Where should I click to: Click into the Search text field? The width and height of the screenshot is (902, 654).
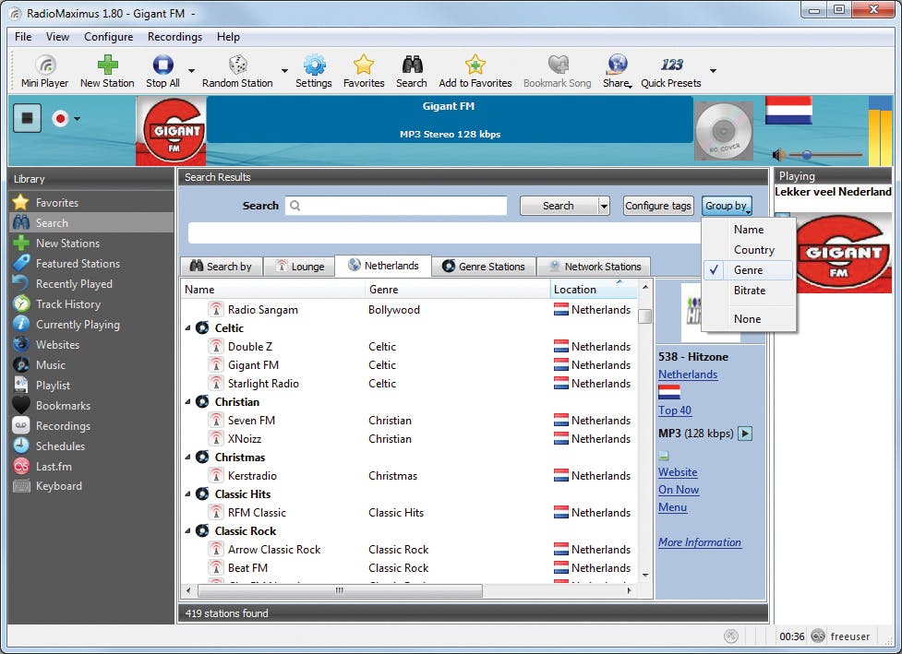(x=396, y=206)
